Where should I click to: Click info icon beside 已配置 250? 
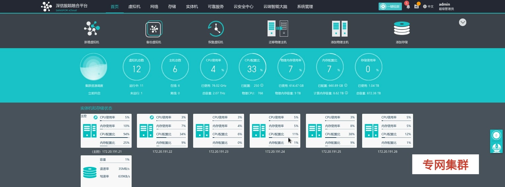coord(262,85)
